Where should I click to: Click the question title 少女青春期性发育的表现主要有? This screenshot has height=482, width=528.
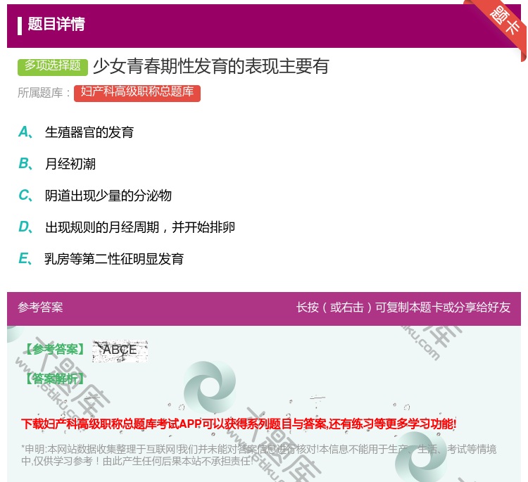210,66
